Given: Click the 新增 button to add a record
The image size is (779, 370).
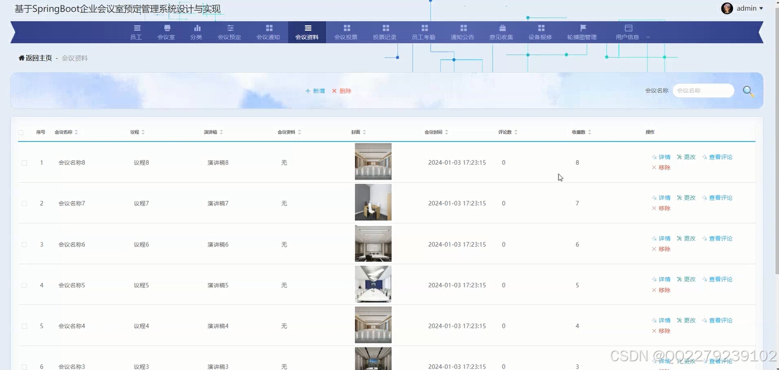Looking at the screenshot, I should click(x=315, y=91).
